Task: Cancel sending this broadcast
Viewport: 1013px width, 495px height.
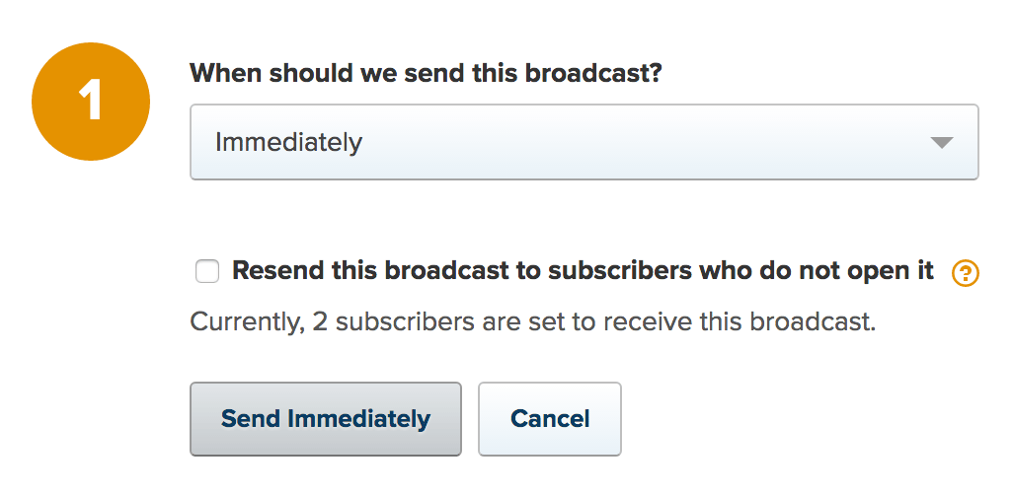Action: pyautogui.click(x=550, y=419)
